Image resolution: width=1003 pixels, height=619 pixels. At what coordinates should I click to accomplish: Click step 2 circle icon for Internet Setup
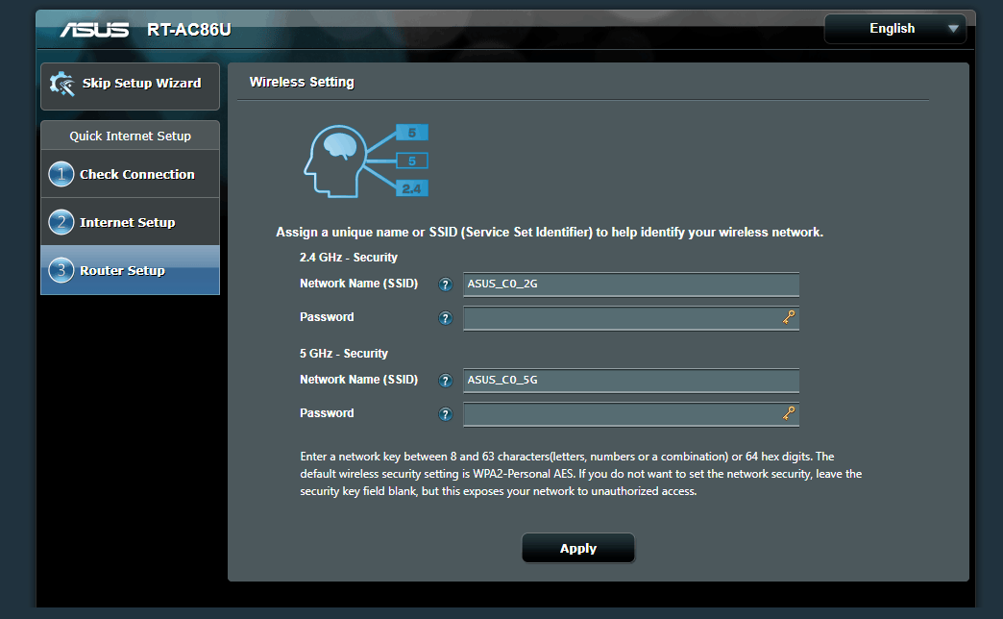pyautogui.click(x=61, y=222)
